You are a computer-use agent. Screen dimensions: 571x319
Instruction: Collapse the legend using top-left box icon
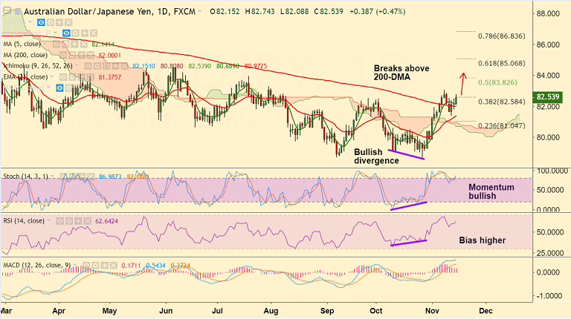click(x=6, y=11)
